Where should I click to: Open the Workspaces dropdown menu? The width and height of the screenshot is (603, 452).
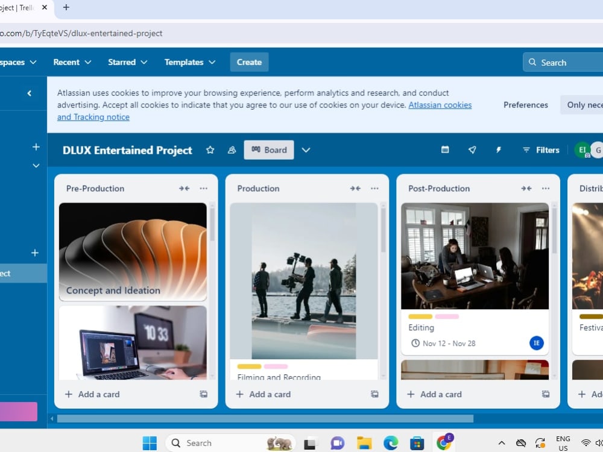pos(17,62)
